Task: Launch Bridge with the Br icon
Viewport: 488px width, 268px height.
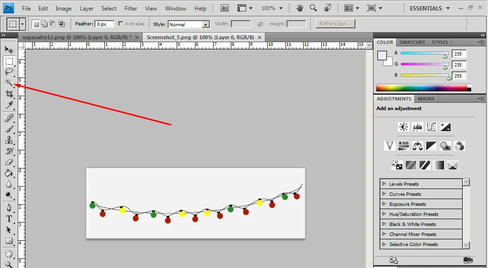Action: [225, 8]
